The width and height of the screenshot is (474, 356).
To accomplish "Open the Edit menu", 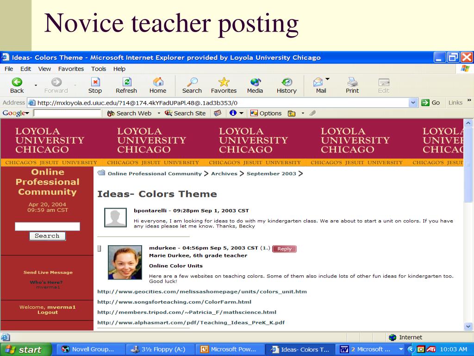I will pos(26,69).
